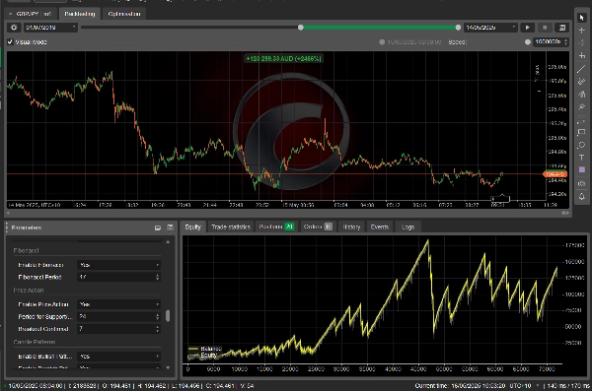Screen dimensions: 592x391
Task: Click the orange current price label
Action: coord(555,174)
